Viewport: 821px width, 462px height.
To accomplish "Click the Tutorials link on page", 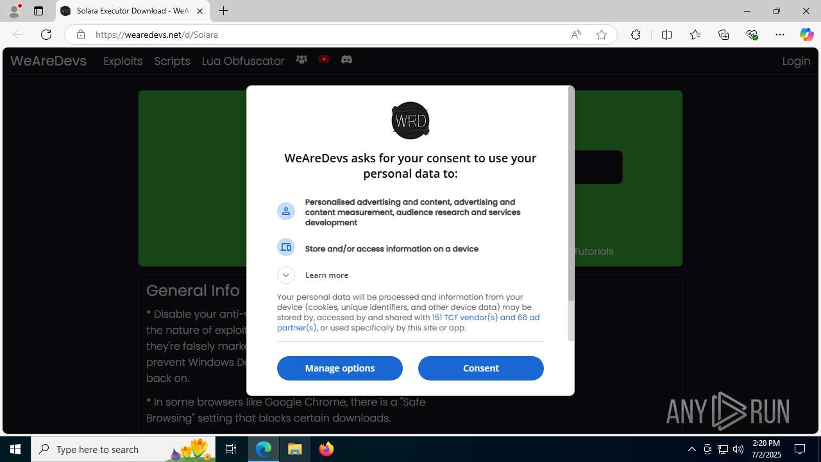I will click(x=594, y=252).
